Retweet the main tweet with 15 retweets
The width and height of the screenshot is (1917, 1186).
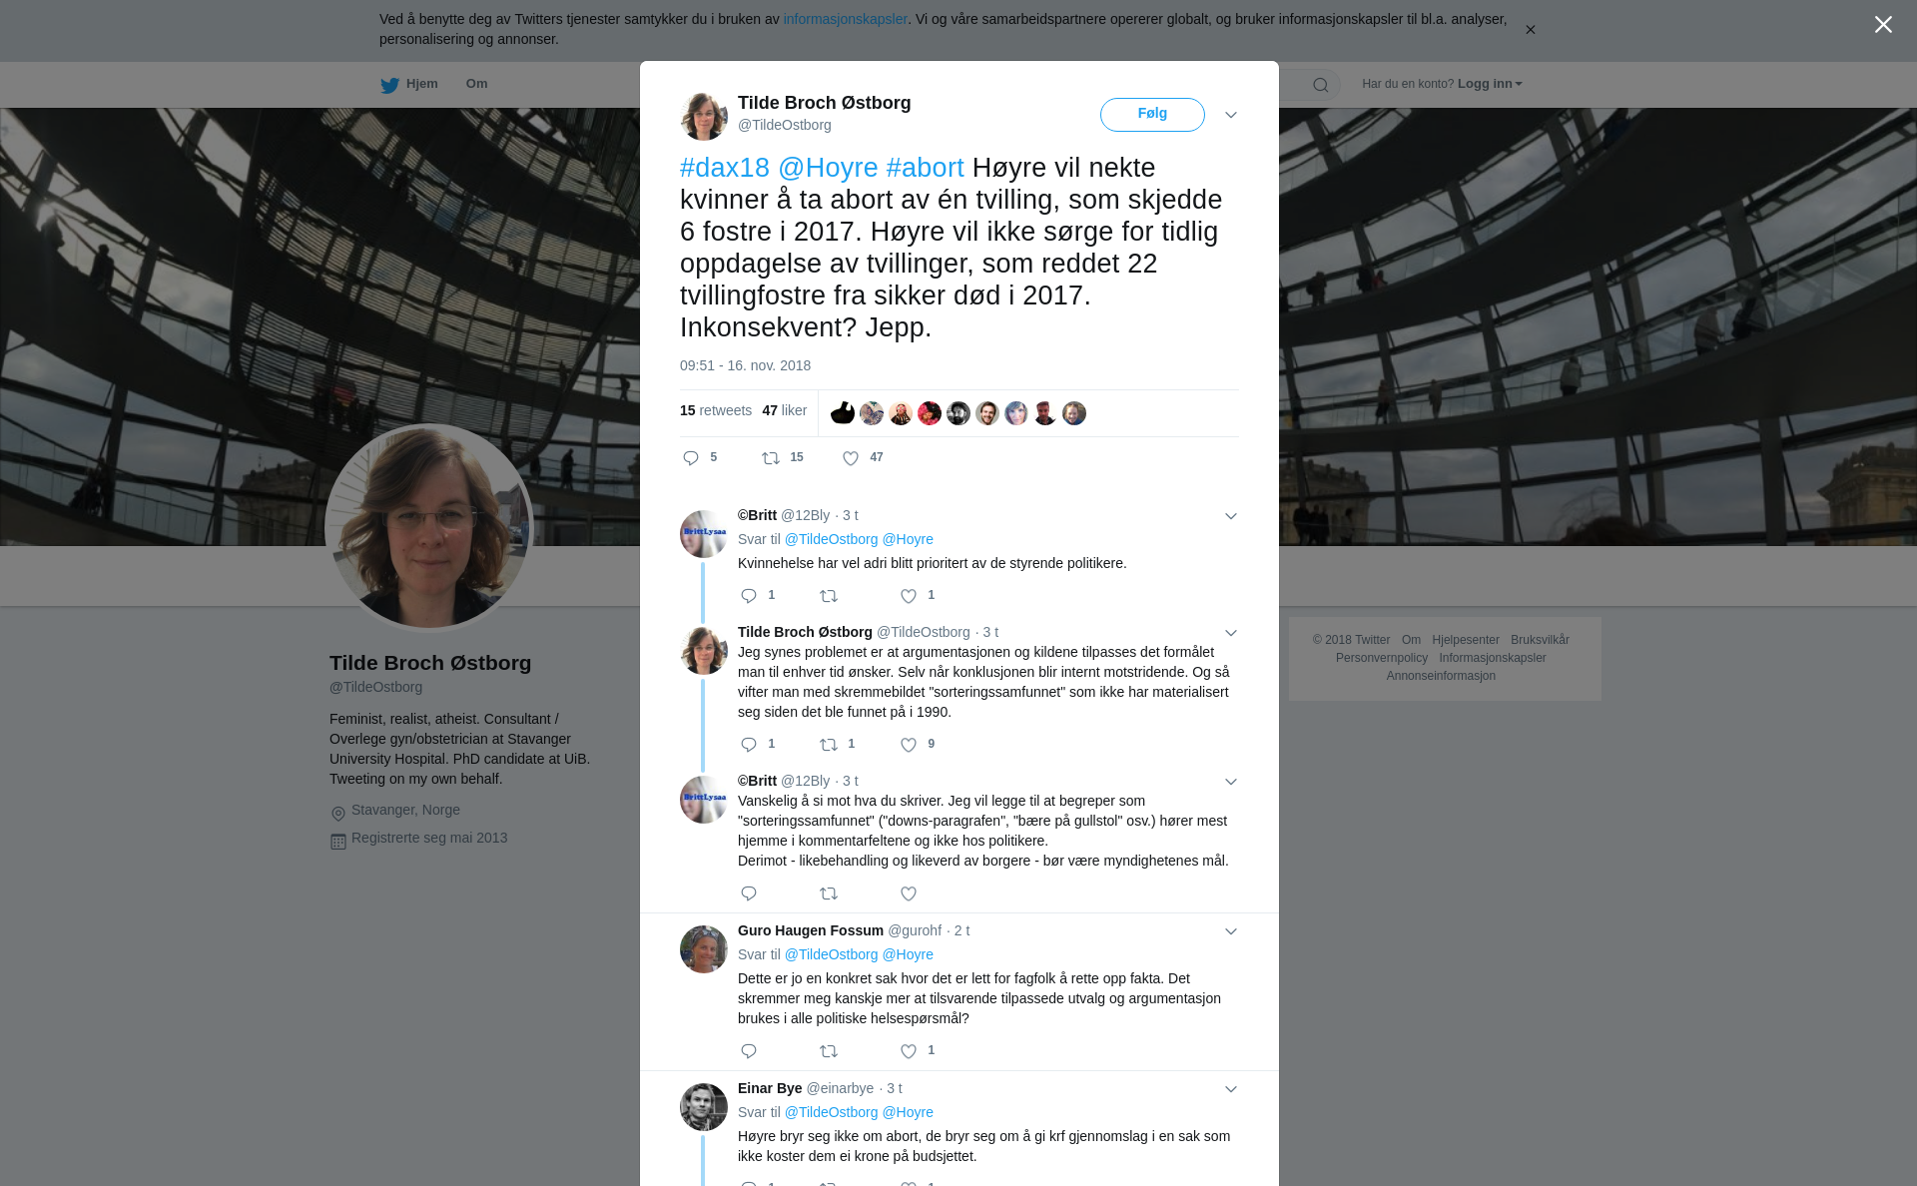coord(771,458)
